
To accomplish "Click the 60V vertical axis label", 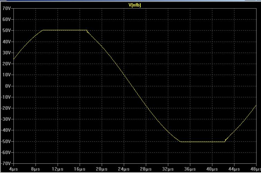I will pos(7,19).
